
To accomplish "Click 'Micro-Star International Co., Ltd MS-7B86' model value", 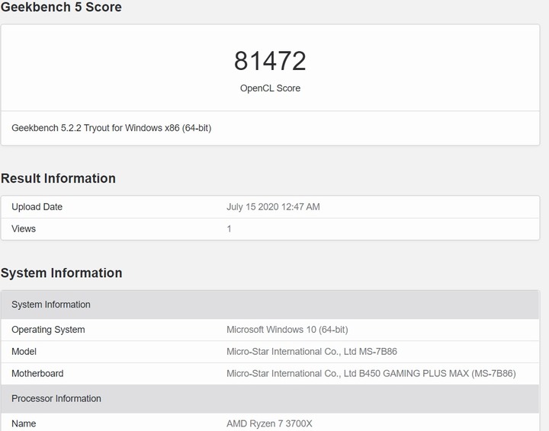I will coord(312,352).
